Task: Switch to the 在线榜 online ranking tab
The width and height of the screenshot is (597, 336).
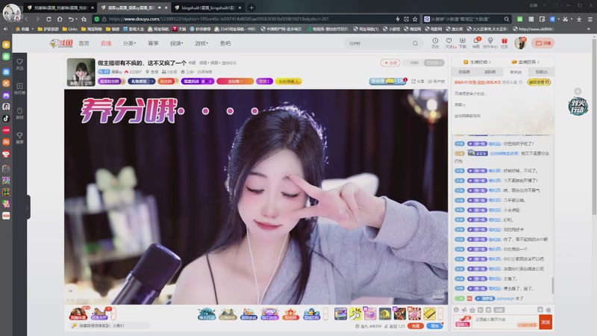Action: click(x=464, y=72)
